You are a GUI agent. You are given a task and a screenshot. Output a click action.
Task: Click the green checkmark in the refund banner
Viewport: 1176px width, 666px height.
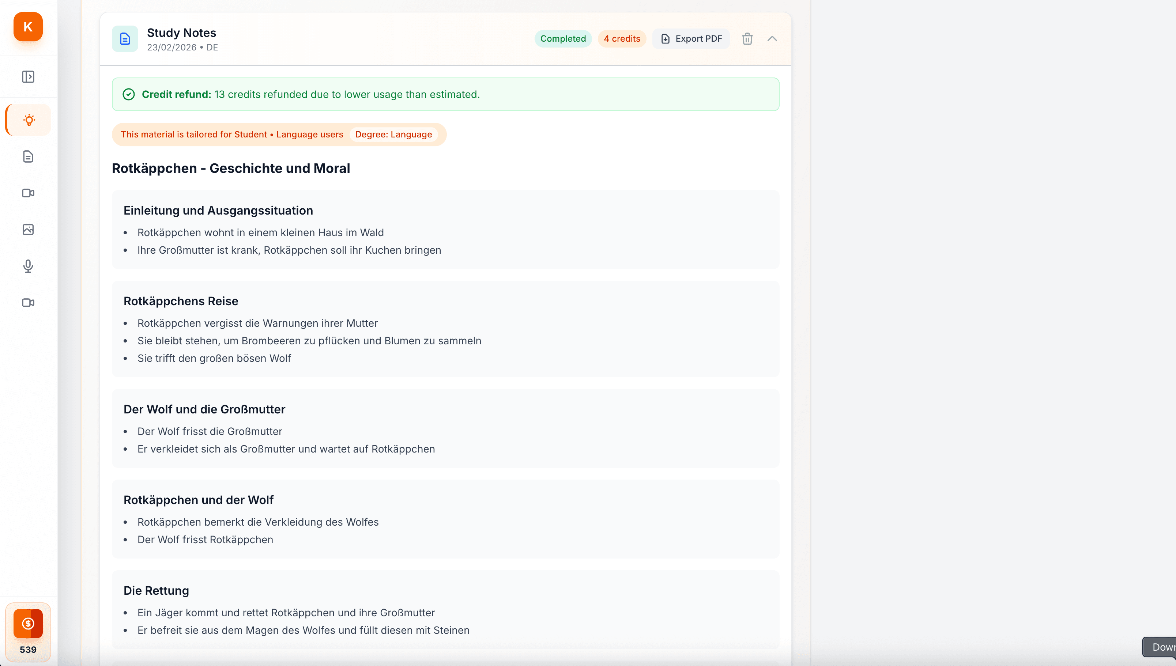[129, 94]
